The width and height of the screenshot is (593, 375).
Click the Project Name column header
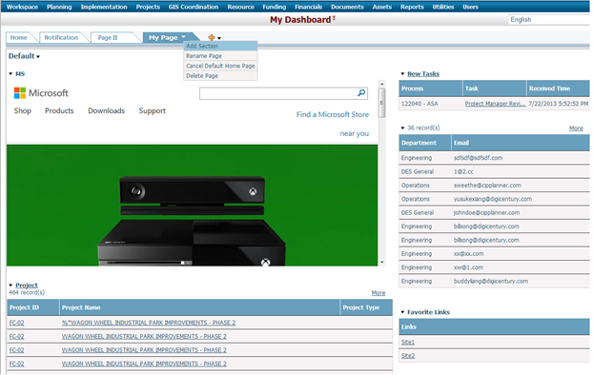pos(199,307)
